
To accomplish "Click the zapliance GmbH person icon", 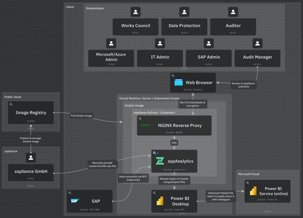I will click(x=31, y=158).
